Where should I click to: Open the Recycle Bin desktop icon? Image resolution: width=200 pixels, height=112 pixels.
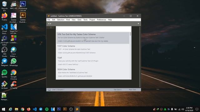click(4, 6)
